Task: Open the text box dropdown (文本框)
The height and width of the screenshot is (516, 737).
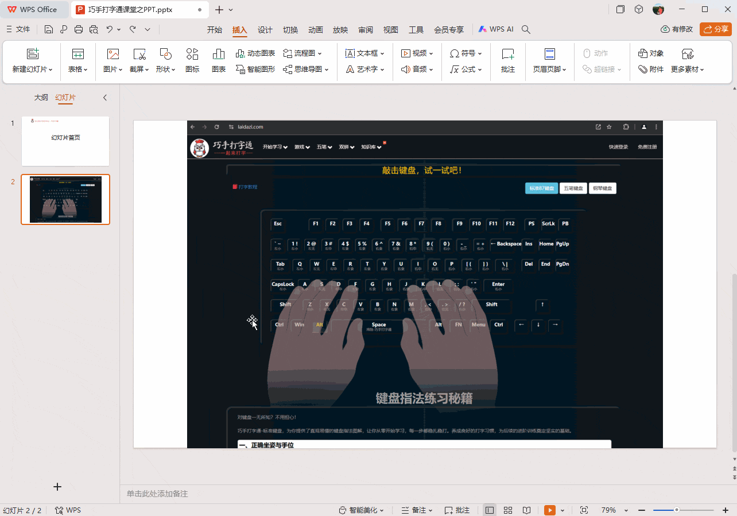Action: (364, 53)
